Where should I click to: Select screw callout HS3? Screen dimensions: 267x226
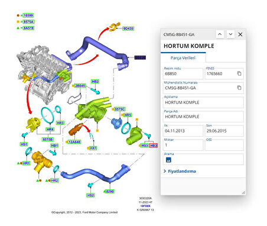pyautogui.click(x=145, y=146)
